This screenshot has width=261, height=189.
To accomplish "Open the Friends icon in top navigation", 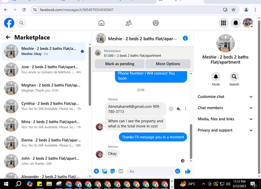I will pos(128,23).
